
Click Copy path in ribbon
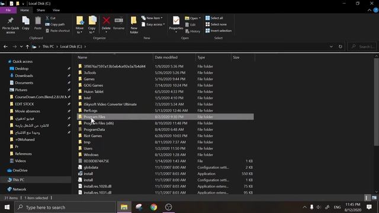point(55,24)
